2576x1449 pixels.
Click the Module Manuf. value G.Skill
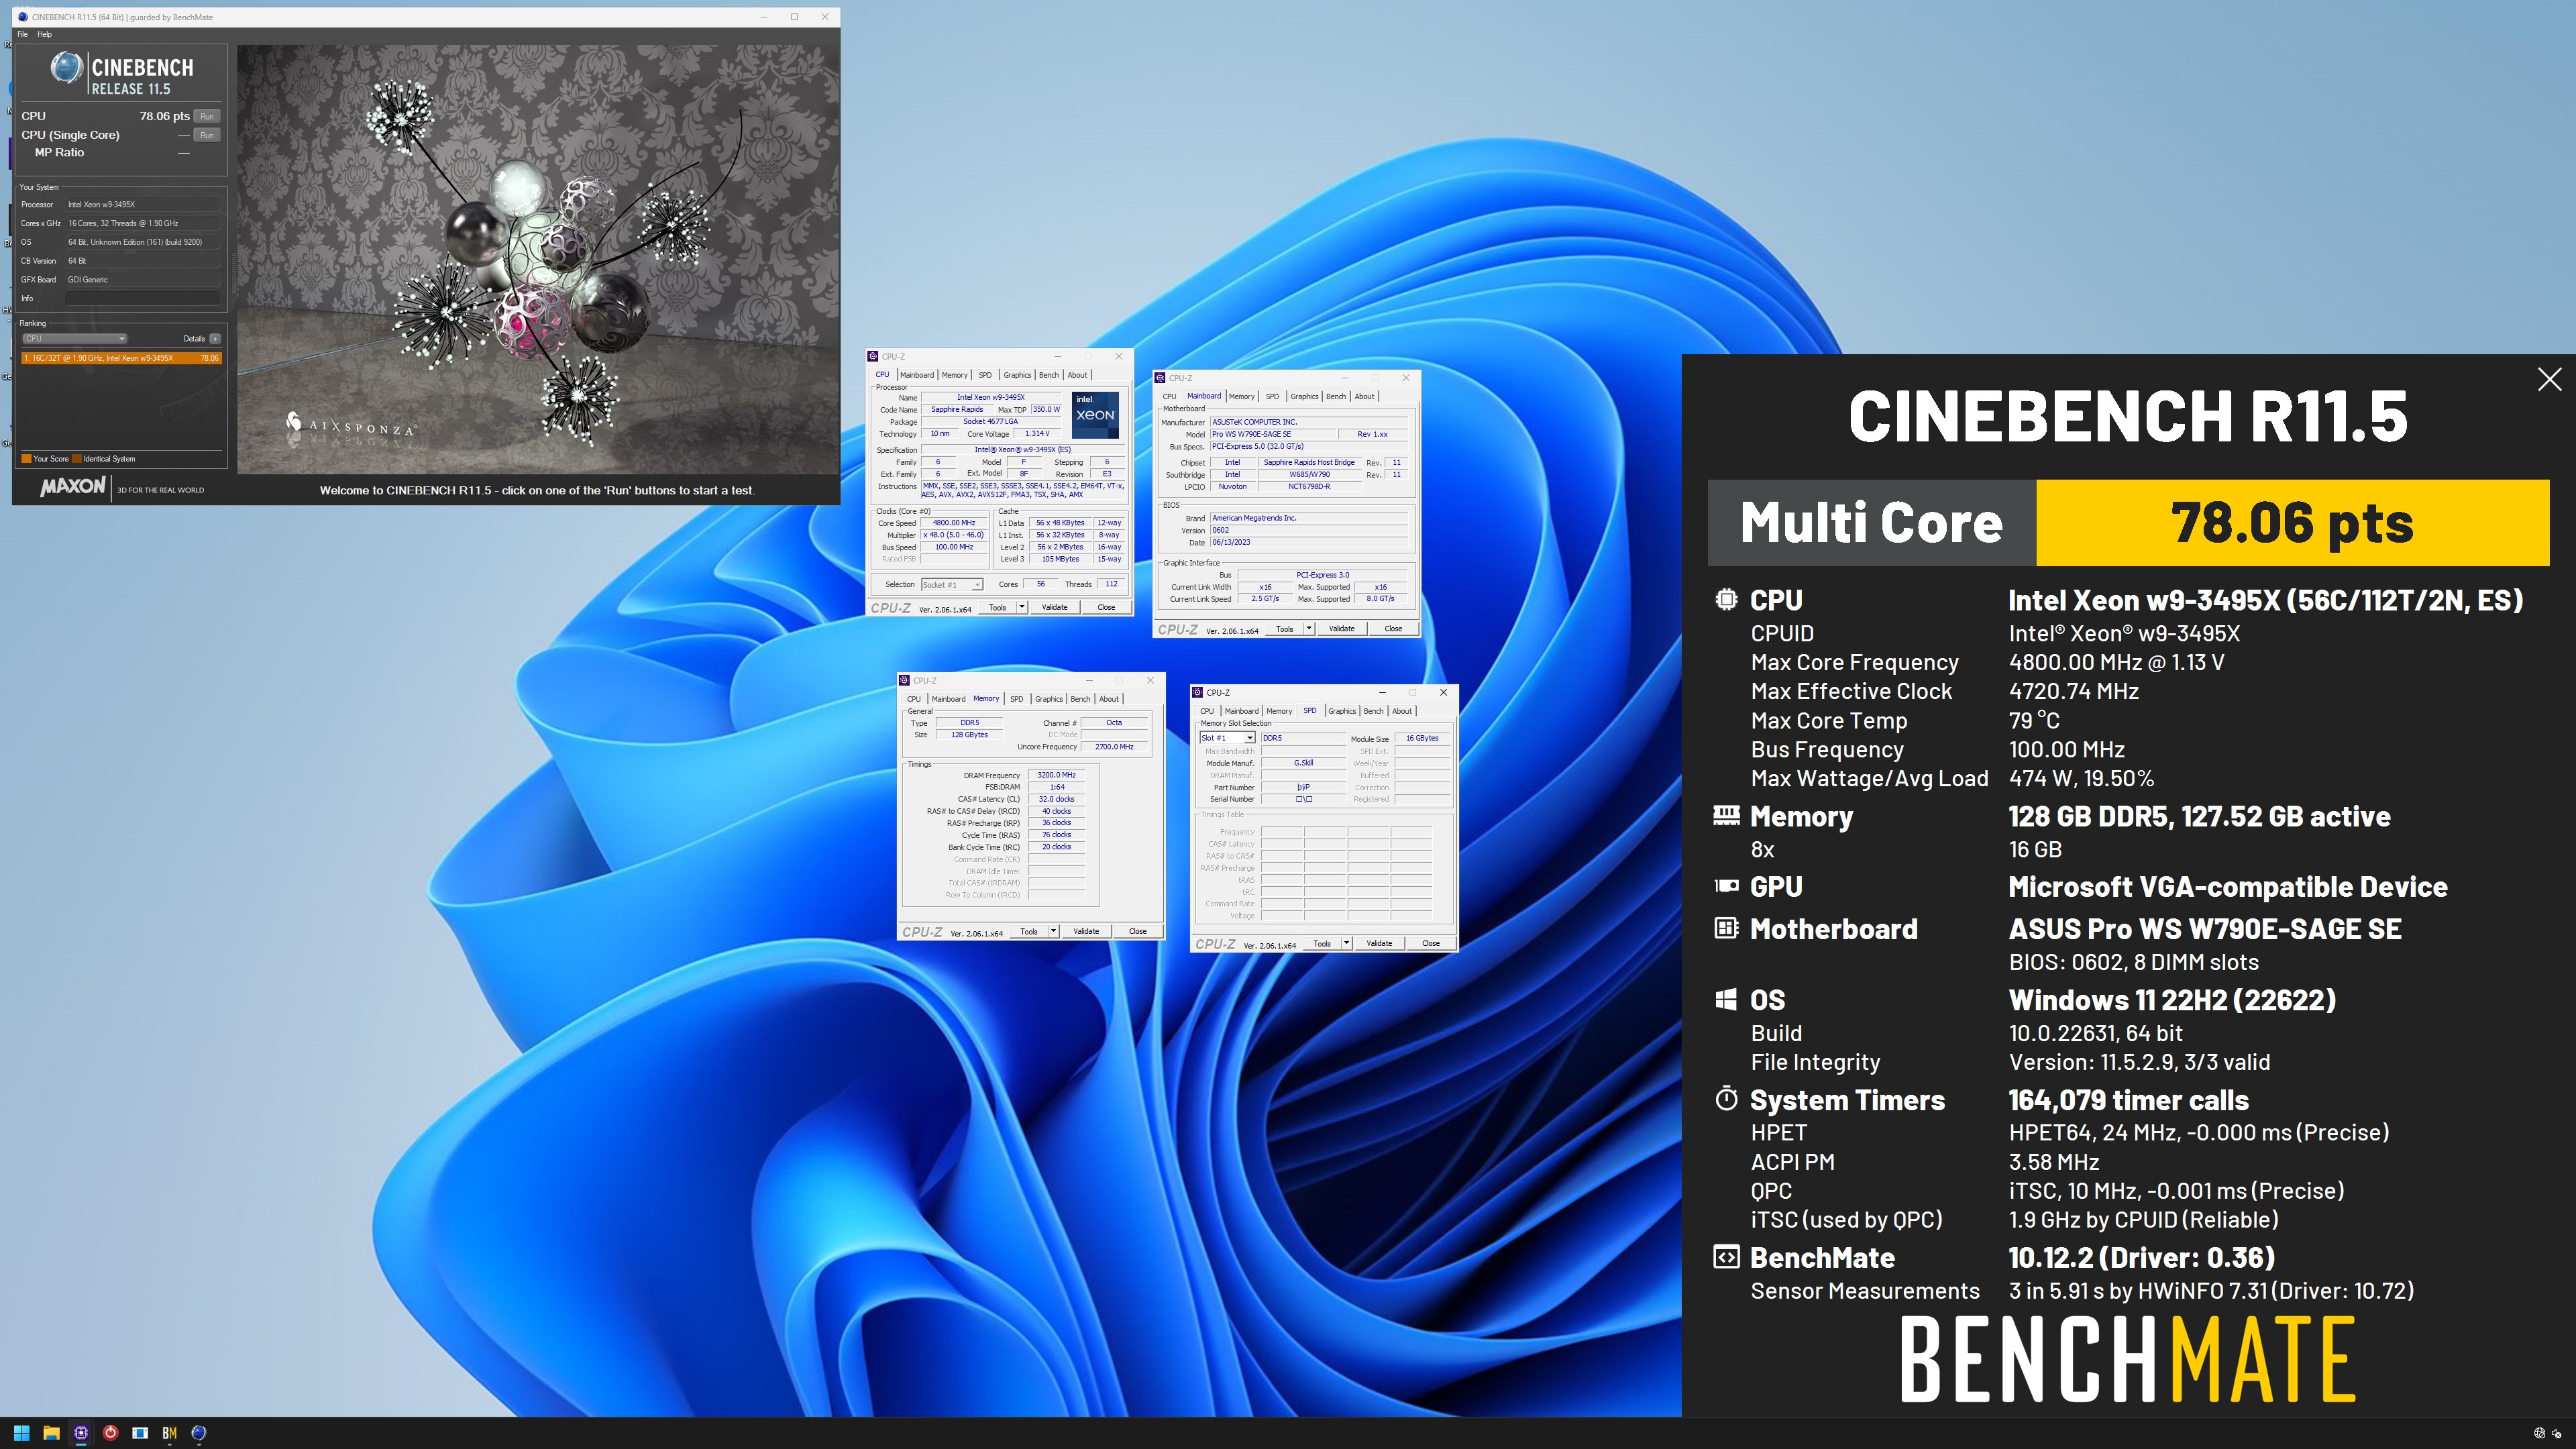1303,763
